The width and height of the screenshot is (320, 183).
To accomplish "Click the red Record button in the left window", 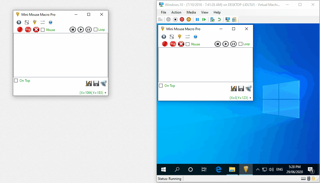I will [20, 30].
